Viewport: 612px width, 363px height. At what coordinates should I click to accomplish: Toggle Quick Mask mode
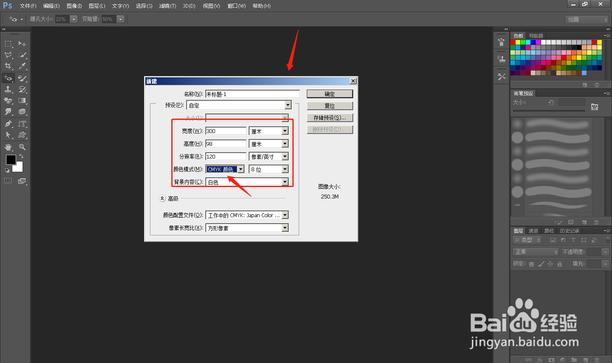point(8,181)
